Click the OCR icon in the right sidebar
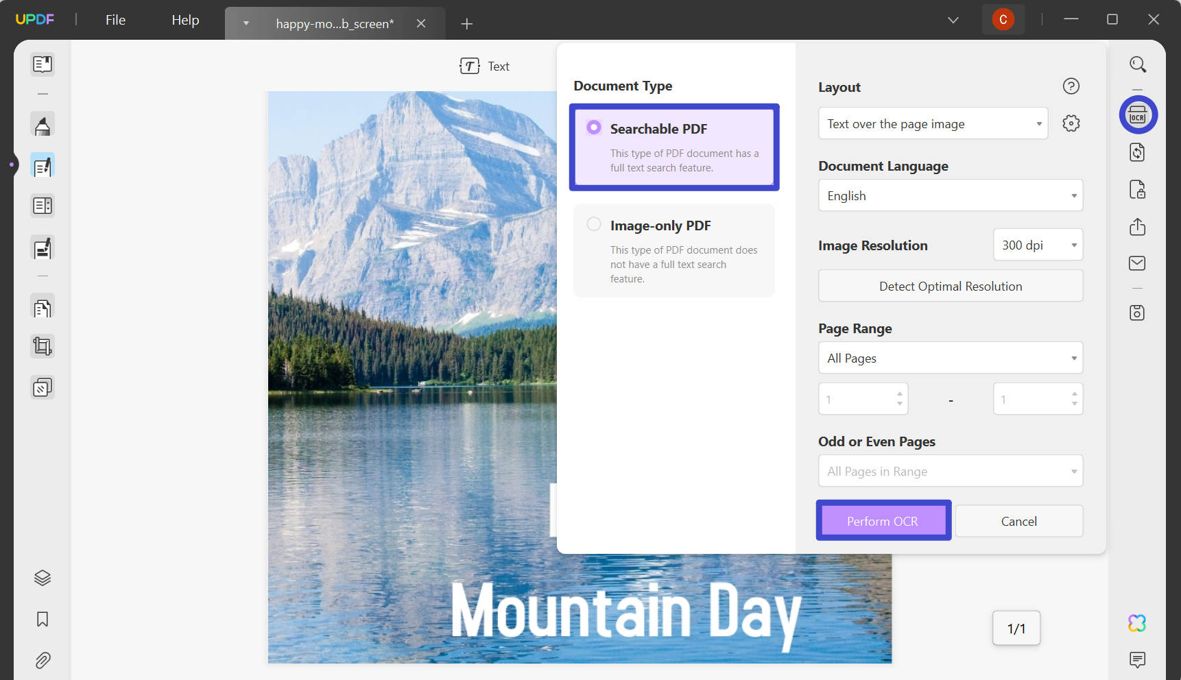 click(1138, 114)
